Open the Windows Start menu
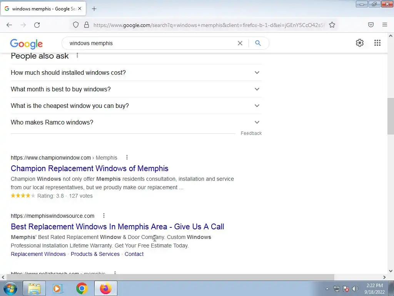394x296 pixels. 10,288
